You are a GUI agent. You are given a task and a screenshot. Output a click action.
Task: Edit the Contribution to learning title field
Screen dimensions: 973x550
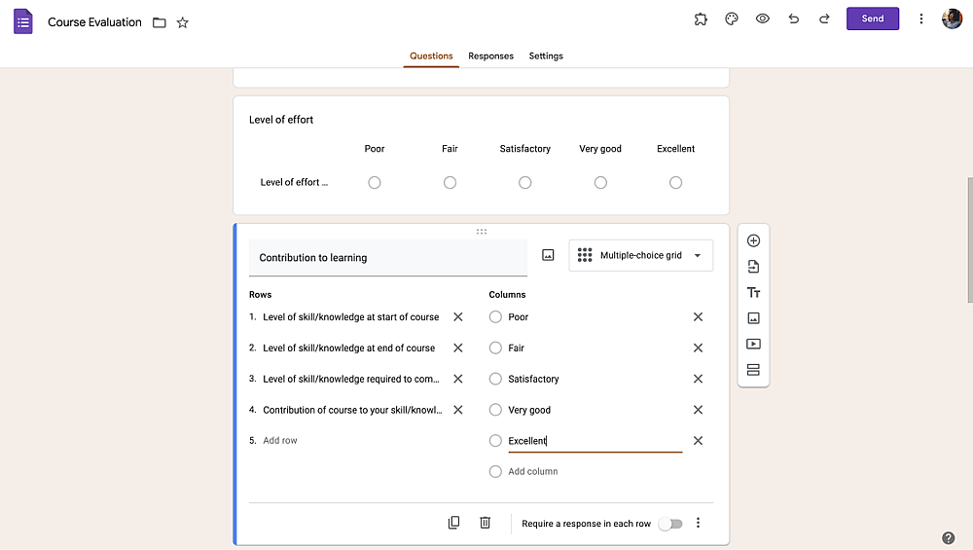click(x=388, y=258)
